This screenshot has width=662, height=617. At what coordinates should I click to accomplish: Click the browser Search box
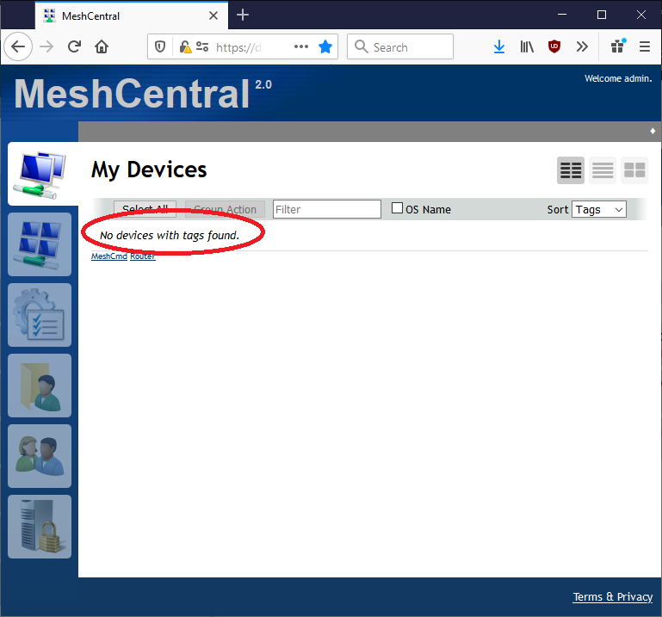tap(400, 46)
